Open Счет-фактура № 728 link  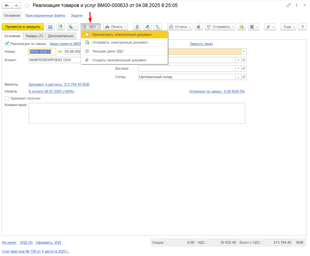(x=36, y=251)
